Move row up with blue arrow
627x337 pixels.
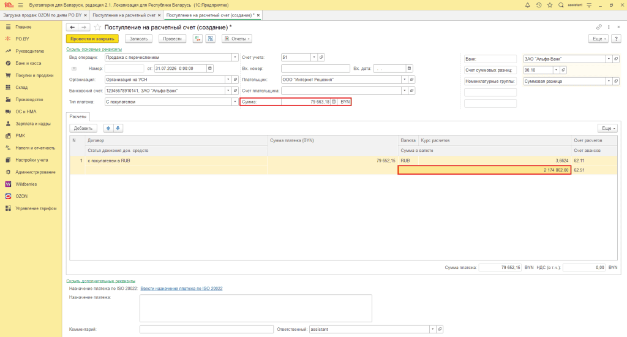point(108,129)
